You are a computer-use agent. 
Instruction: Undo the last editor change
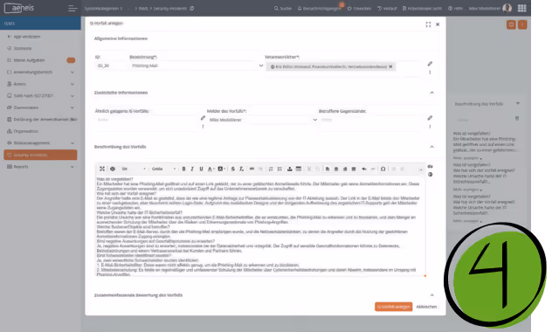pyautogui.click(x=363, y=169)
